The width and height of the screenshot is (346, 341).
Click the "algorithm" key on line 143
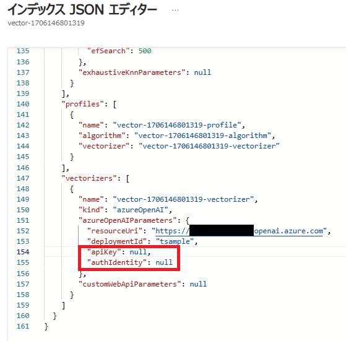pyautogui.click(x=102, y=136)
